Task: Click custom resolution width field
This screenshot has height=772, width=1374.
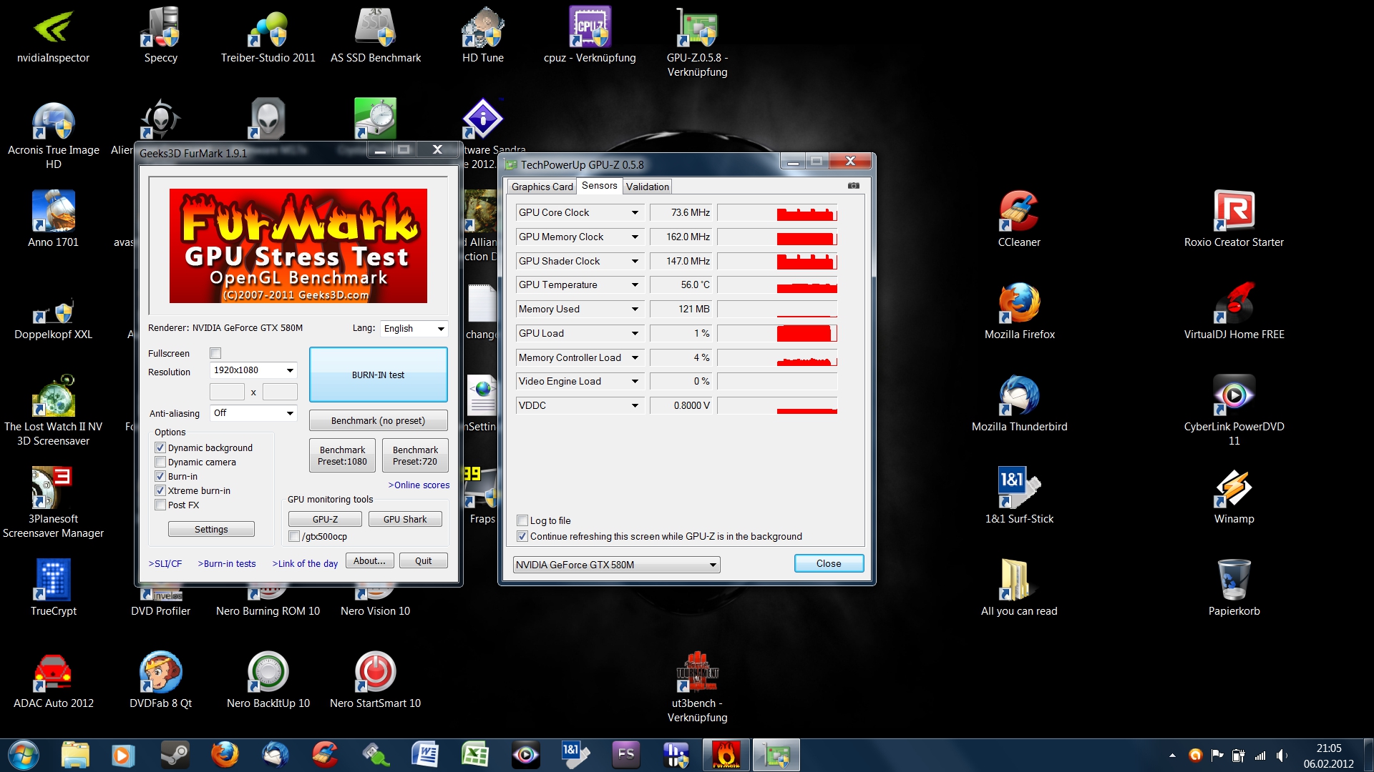Action: point(227,392)
